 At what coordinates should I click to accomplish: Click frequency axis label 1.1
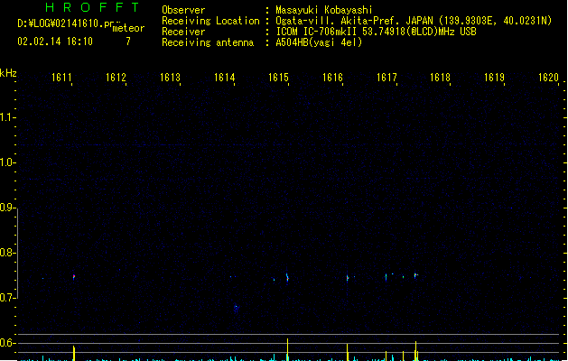pyautogui.click(x=6, y=117)
